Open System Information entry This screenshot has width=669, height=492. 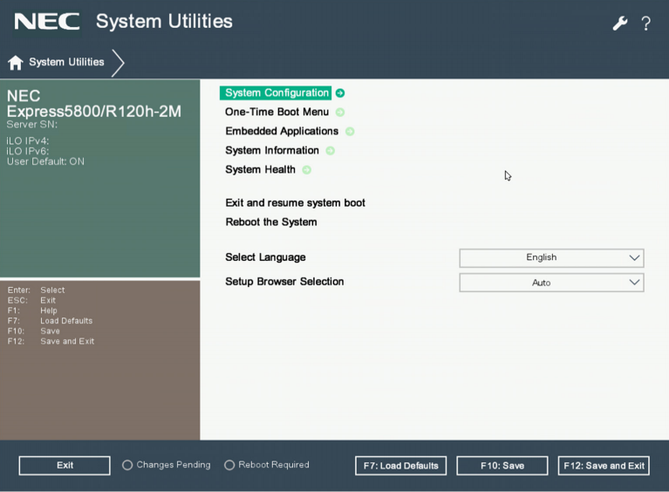[x=272, y=150]
